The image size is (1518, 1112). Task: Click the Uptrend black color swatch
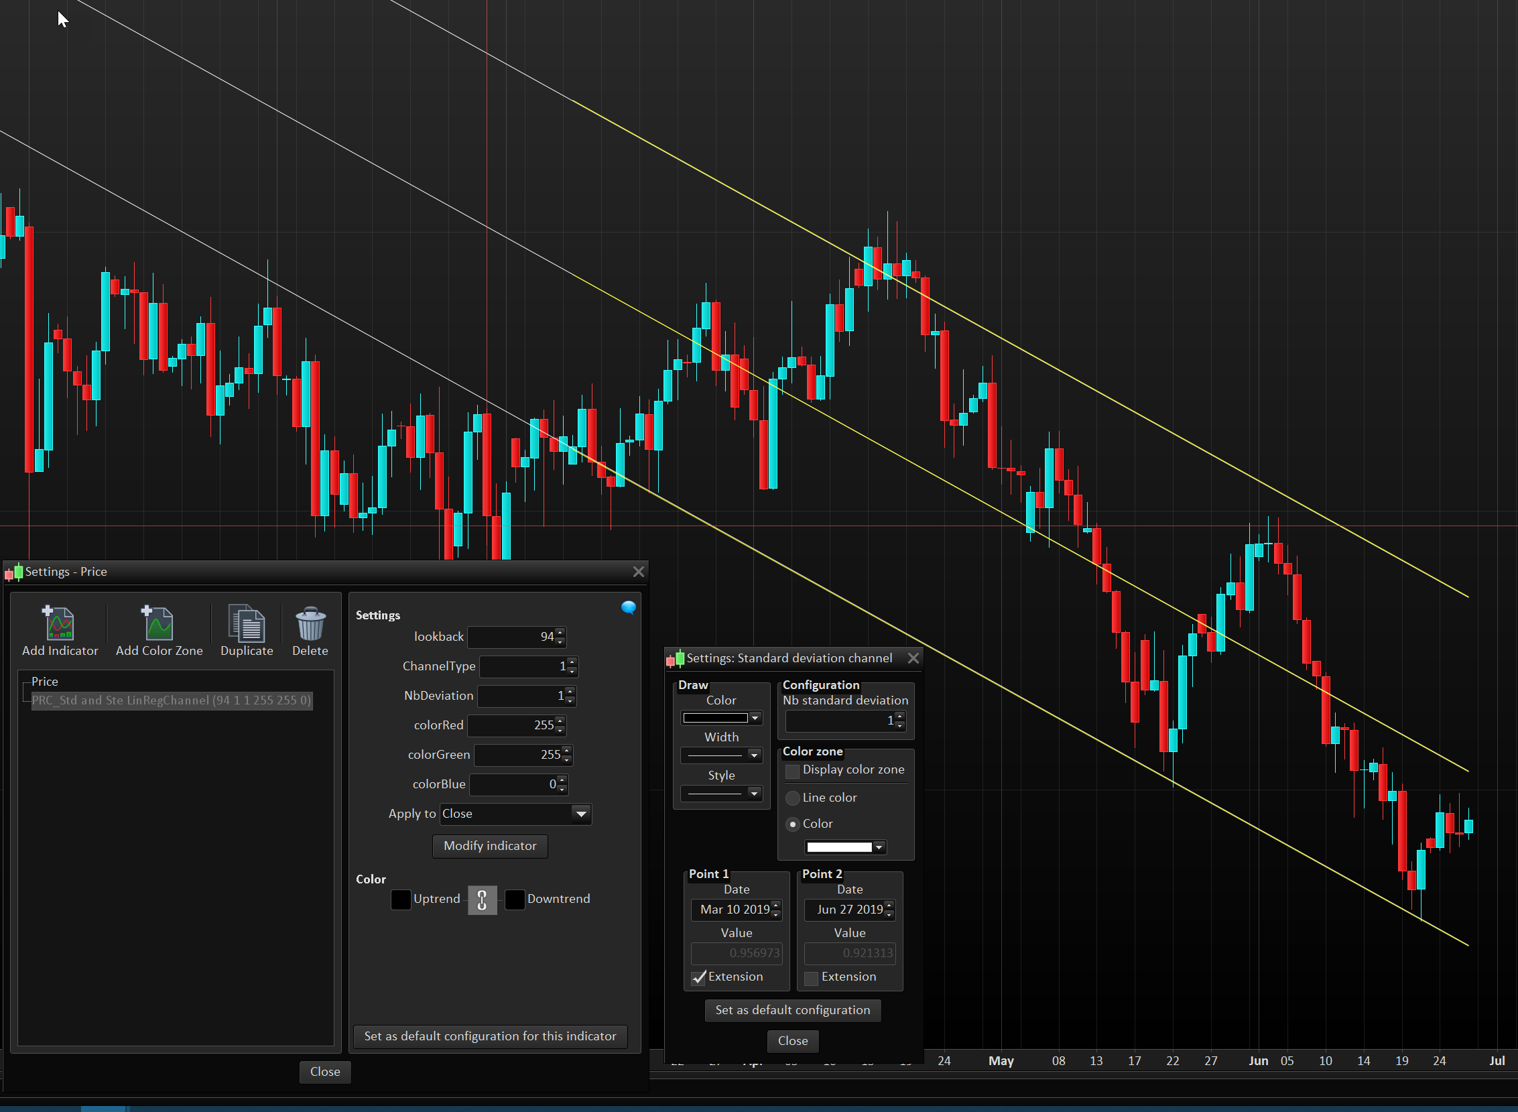tap(401, 900)
